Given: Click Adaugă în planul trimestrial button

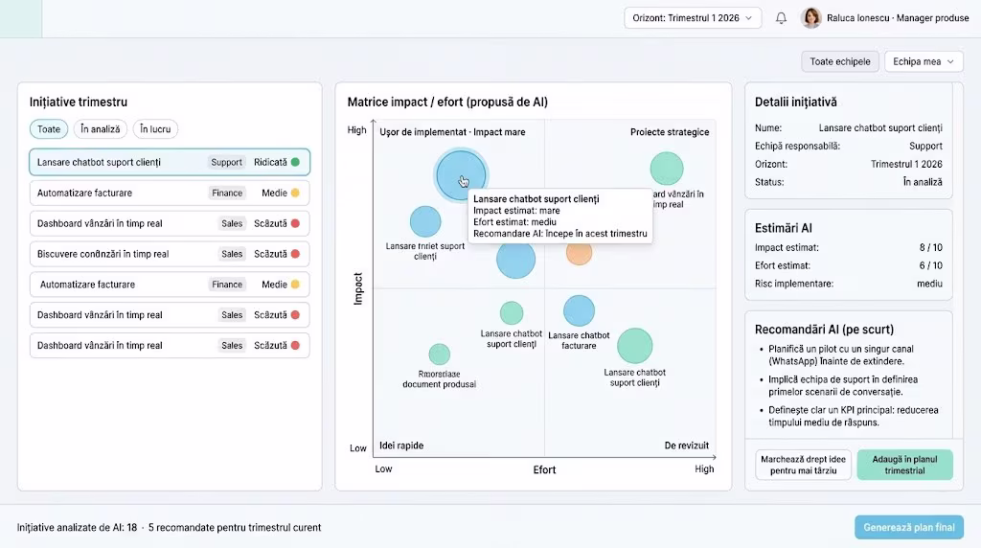Looking at the screenshot, I should (904, 465).
